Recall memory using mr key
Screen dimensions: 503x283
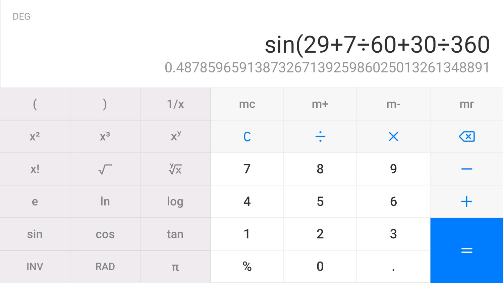coord(467,104)
